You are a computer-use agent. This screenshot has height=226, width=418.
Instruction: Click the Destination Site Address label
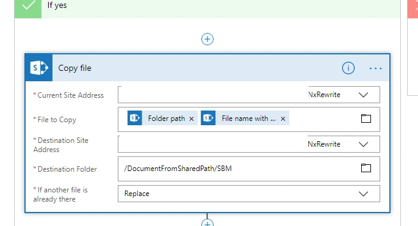[61, 145]
